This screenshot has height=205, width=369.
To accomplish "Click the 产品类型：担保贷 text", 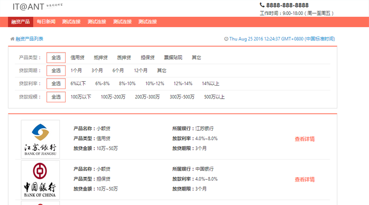I will (x=92, y=179).
